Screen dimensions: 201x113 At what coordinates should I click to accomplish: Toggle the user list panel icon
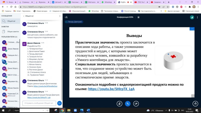coord(66,17)
